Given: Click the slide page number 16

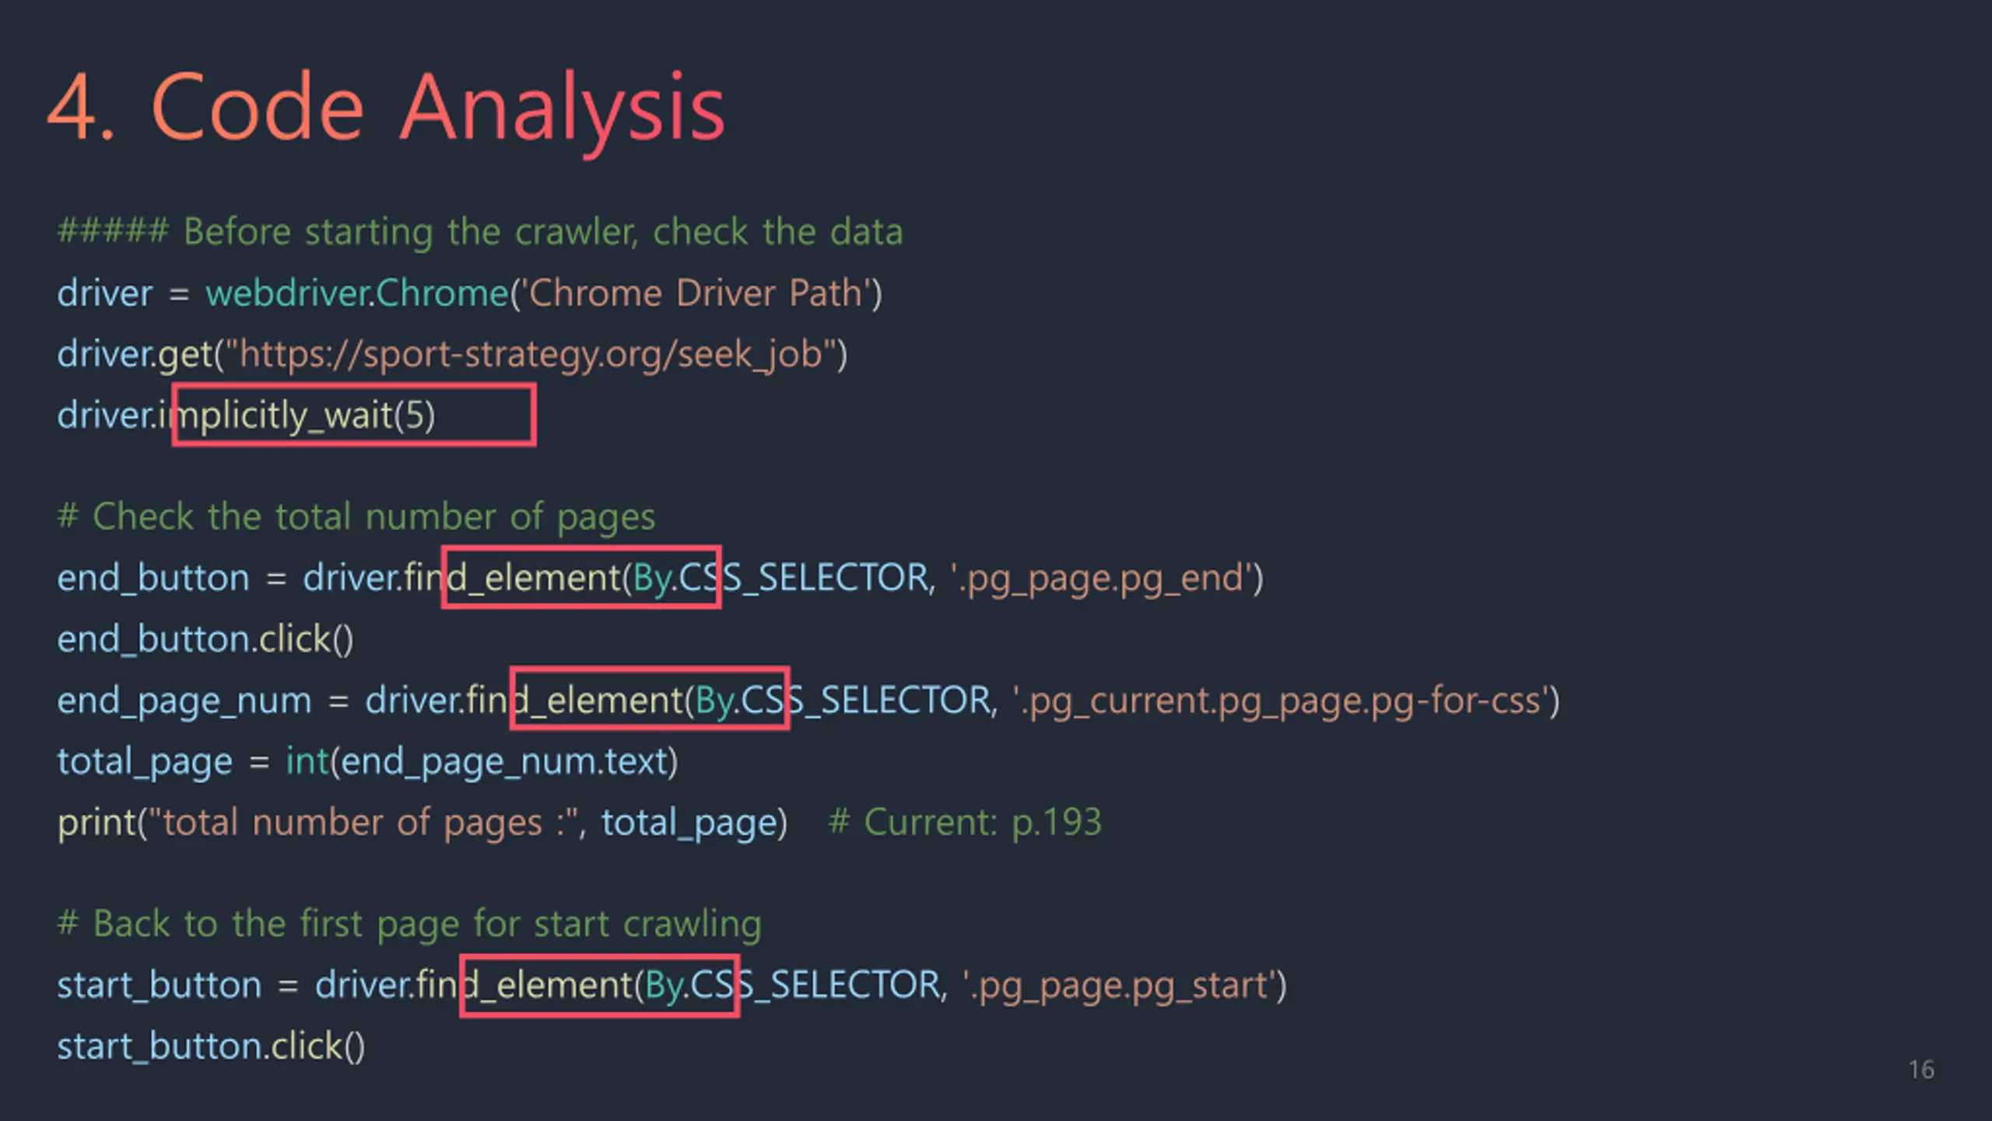Looking at the screenshot, I should (1921, 1070).
